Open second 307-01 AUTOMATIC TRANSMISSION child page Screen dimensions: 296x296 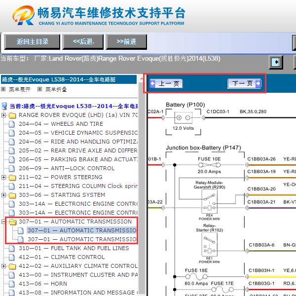click(x=82, y=239)
